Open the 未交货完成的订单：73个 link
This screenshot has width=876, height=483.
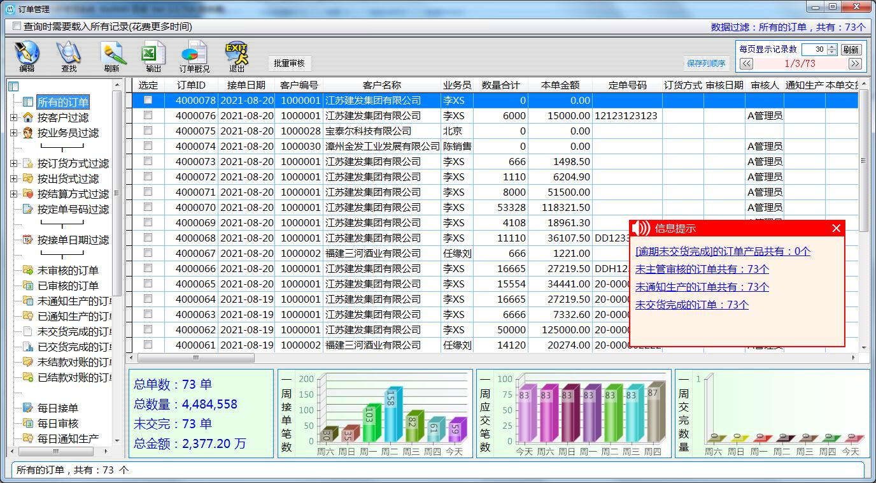click(692, 305)
